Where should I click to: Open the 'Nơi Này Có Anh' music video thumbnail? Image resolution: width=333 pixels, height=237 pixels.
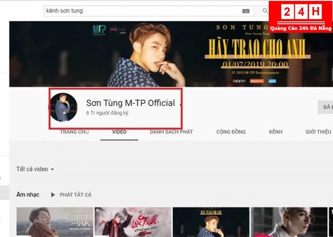point(55,222)
